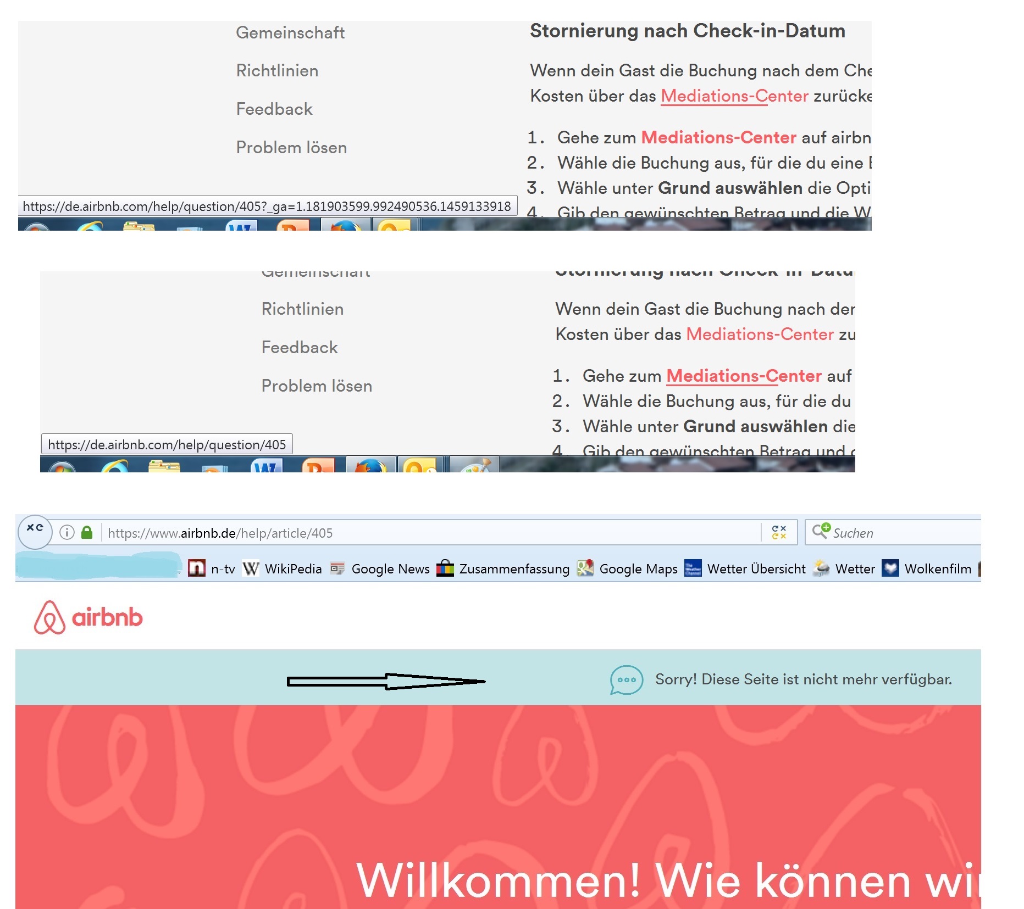Click the chat bubble icon beside the Sorry message
This screenshot has width=1024, height=909.
626,680
